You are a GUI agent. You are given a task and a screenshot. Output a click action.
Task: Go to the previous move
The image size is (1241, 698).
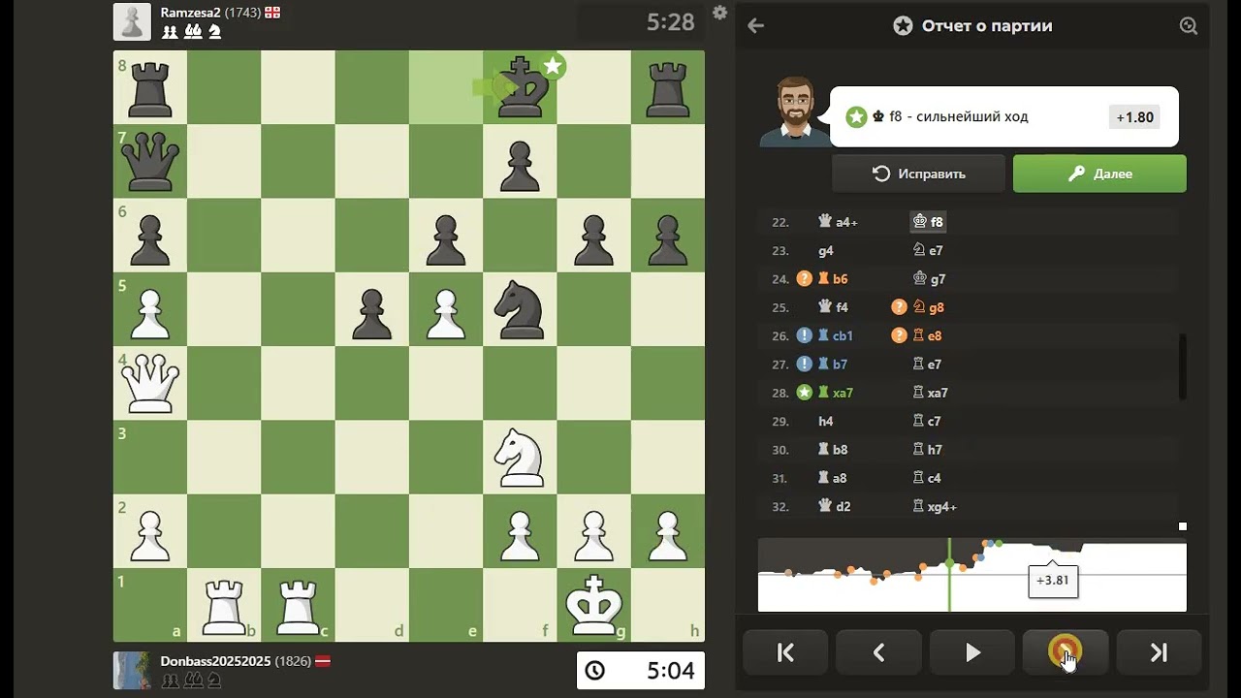878,652
